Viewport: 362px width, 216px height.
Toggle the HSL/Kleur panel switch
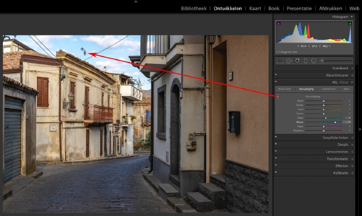pos(276,82)
